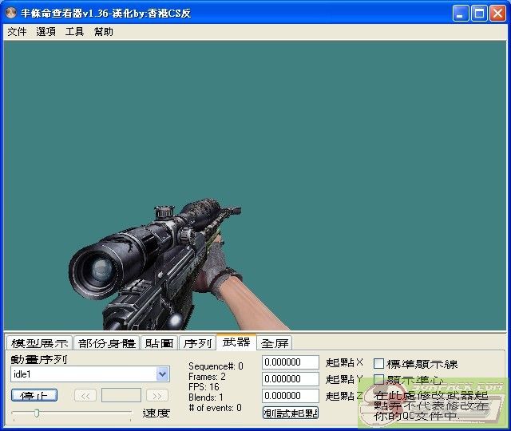Open the 文件 menu

tap(17, 32)
